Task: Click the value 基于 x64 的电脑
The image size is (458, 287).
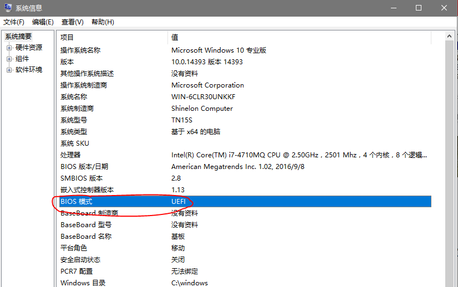Action: (196, 132)
